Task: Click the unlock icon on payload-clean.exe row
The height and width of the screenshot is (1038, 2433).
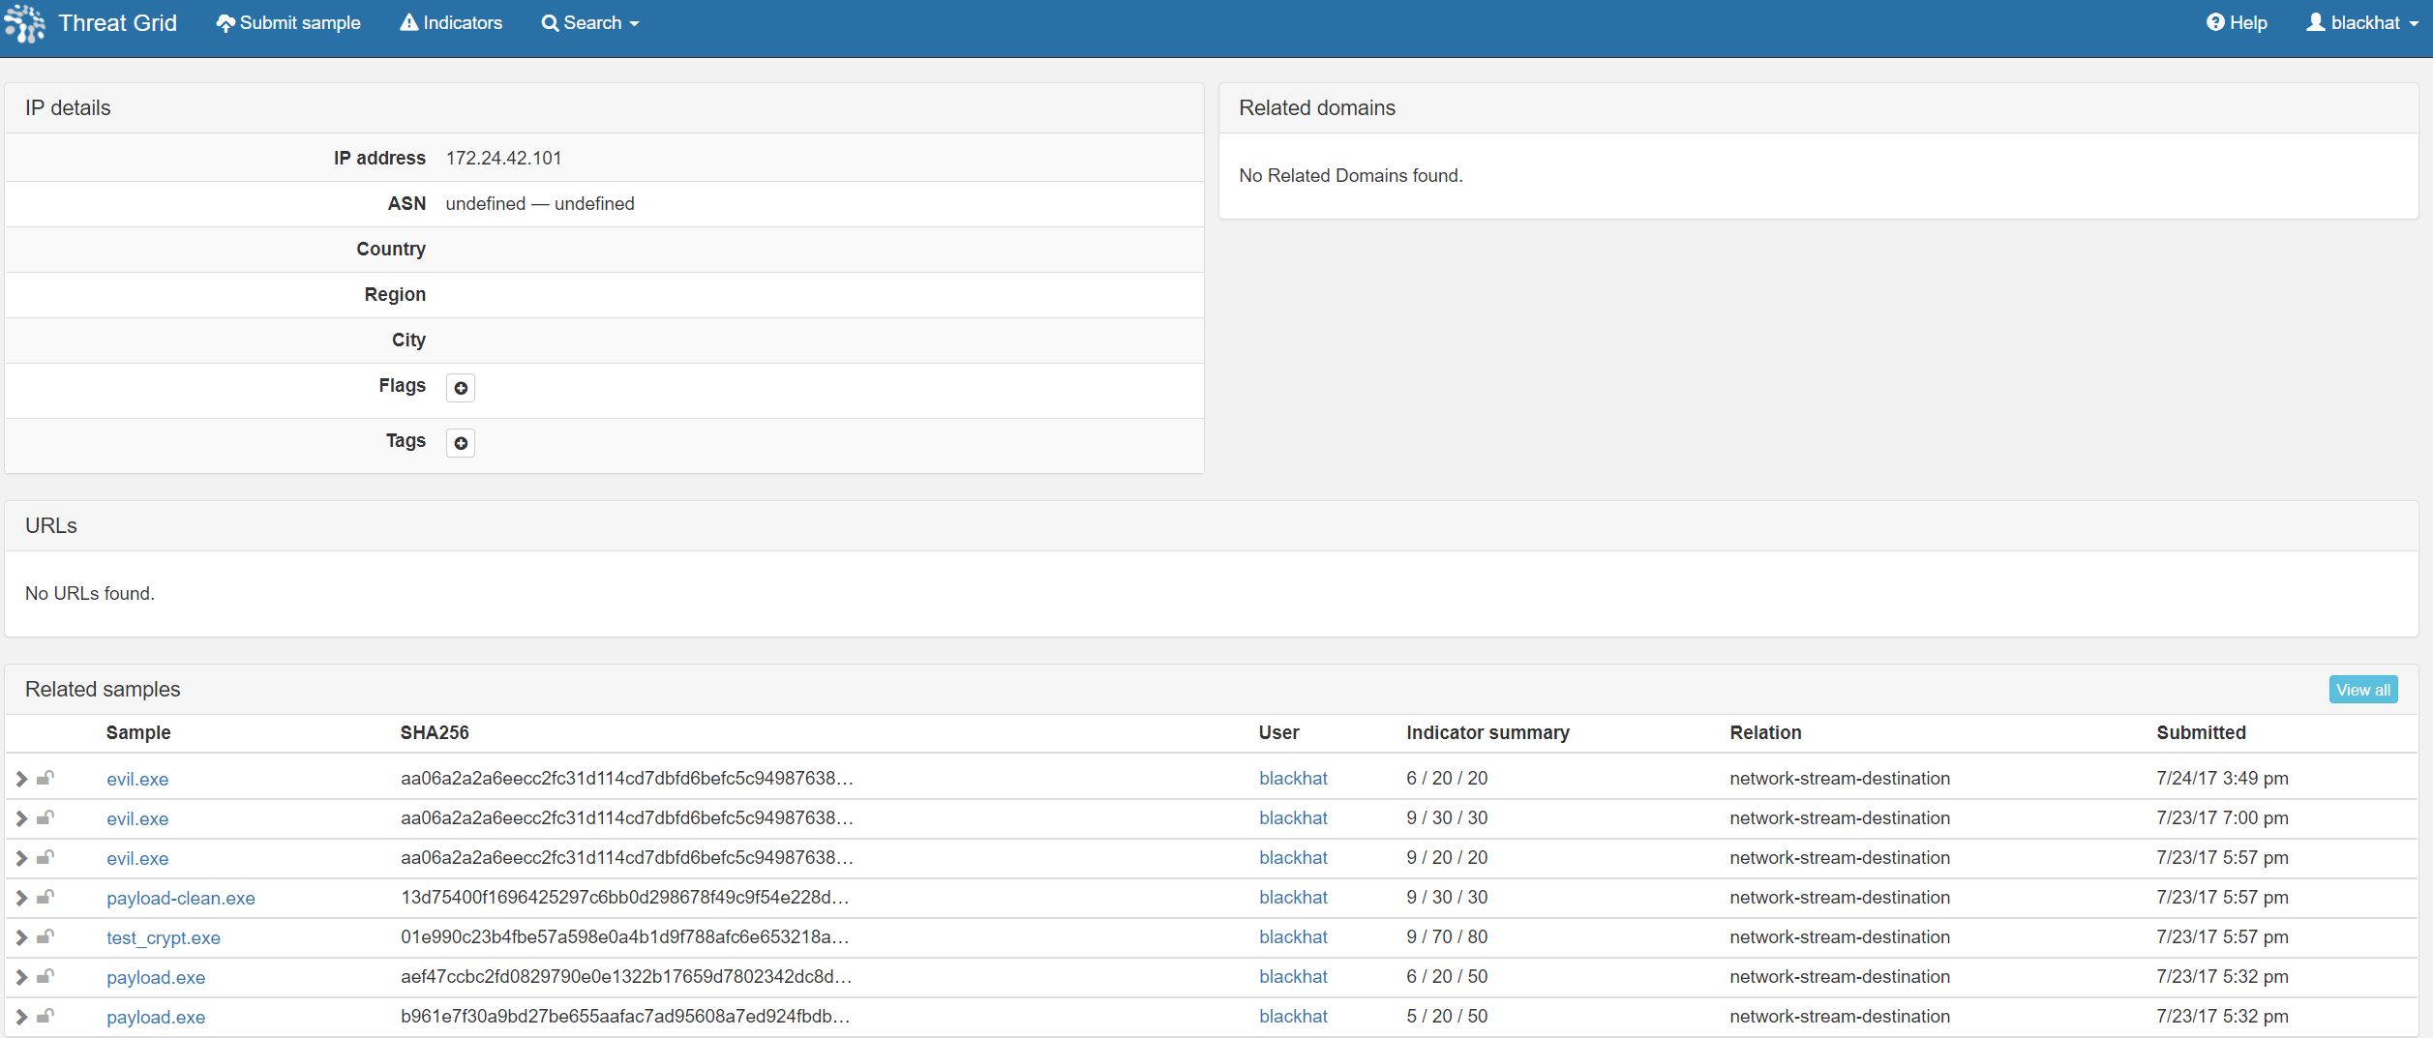Action: coord(45,898)
